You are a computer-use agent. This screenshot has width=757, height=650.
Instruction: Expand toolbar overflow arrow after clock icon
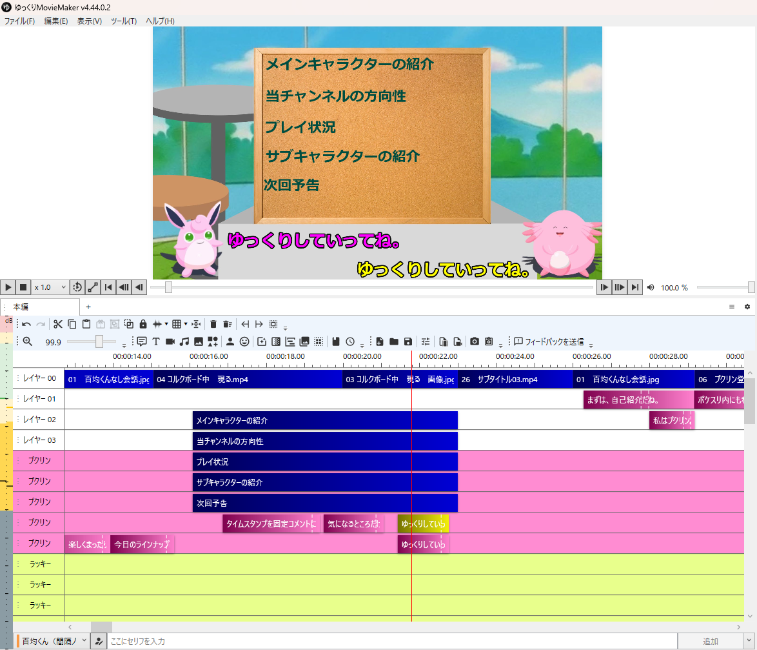click(x=362, y=344)
